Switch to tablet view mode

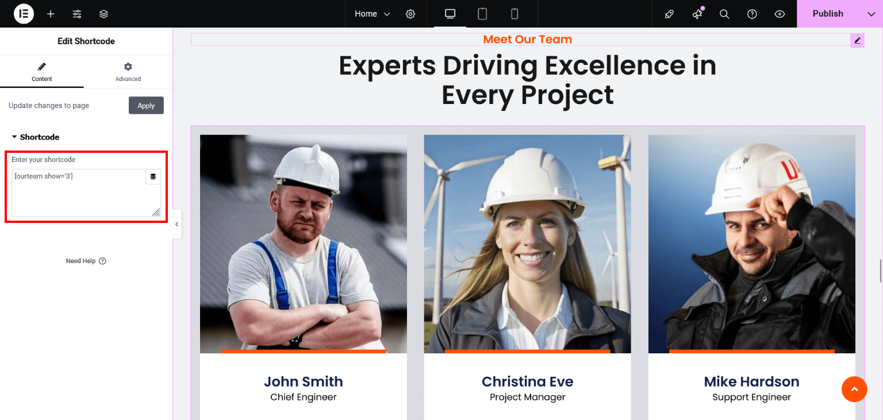[482, 14]
